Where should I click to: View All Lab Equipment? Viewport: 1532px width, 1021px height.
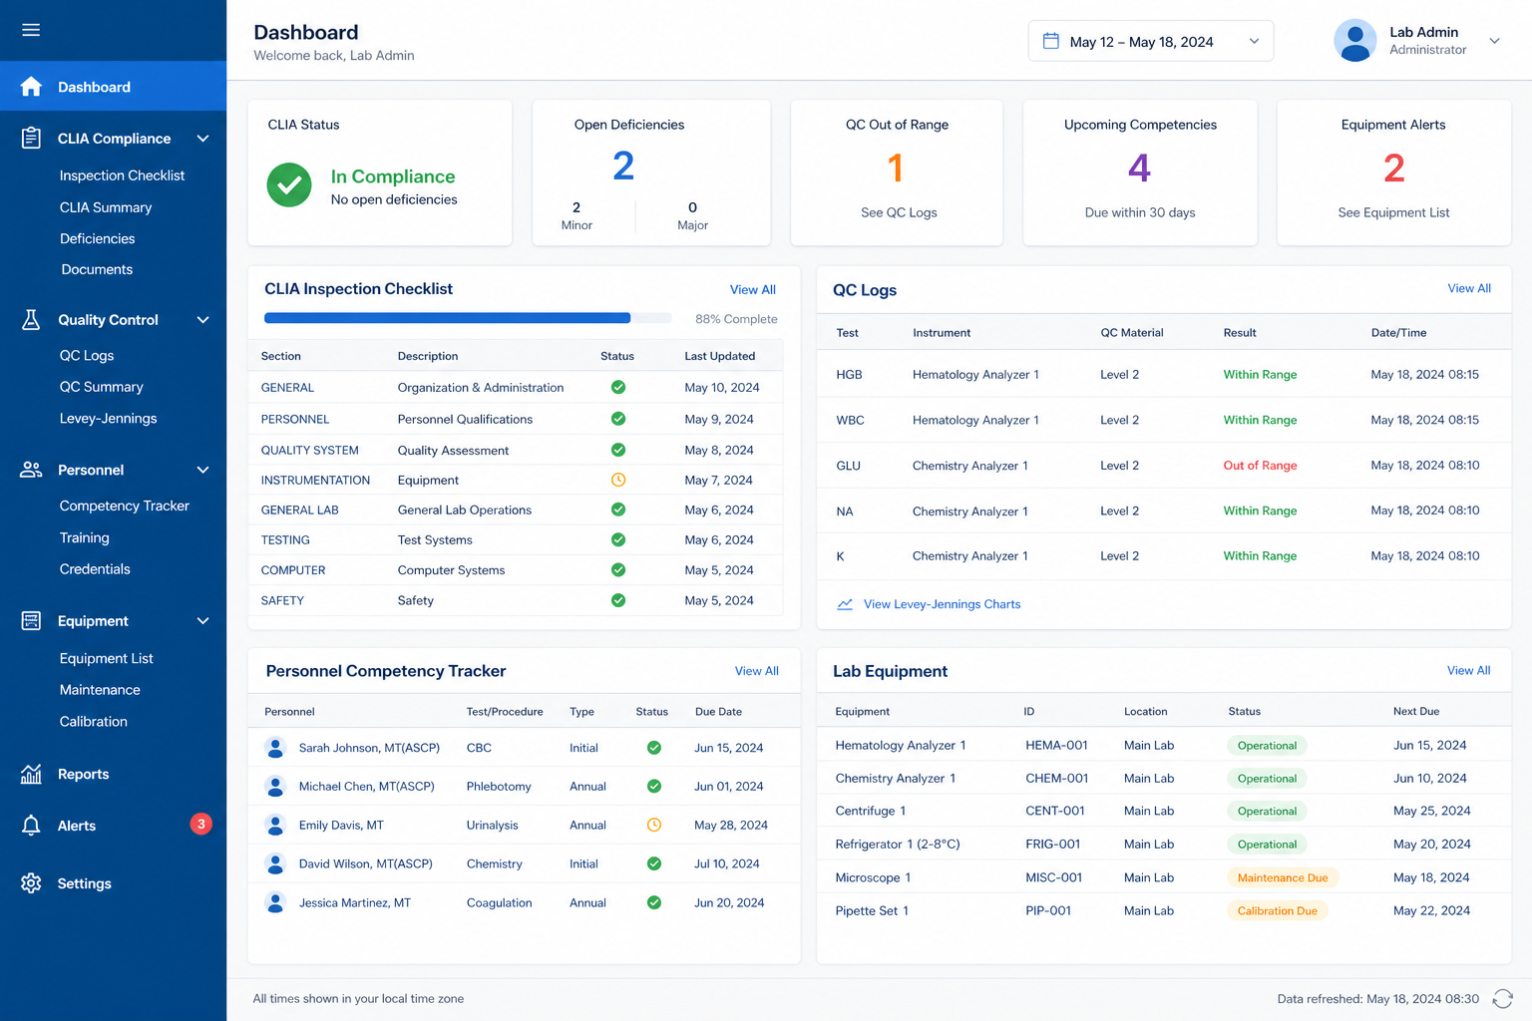[x=1468, y=670]
